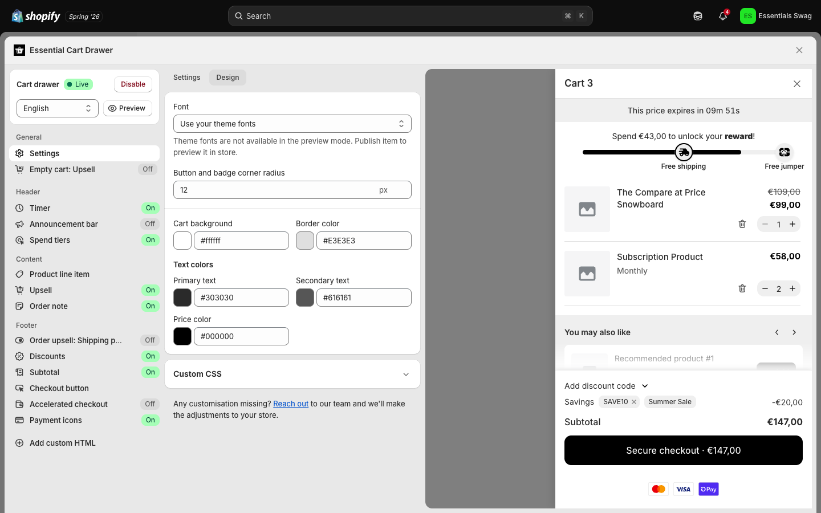The image size is (821, 513).
Task: Click the Timer clock icon
Action: (19, 208)
